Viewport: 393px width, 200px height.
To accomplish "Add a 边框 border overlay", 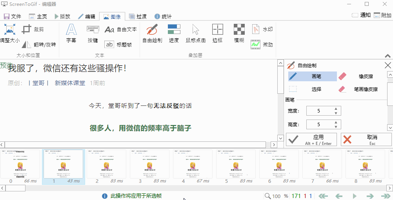I will [217, 34].
